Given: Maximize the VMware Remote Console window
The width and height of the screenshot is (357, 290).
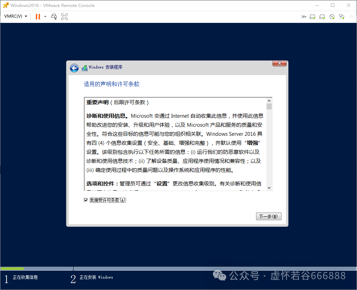Looking at the screenshot, I should 333,5.
